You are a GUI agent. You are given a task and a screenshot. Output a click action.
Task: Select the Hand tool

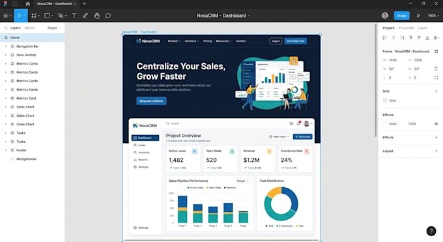click(x=96, y=16)
